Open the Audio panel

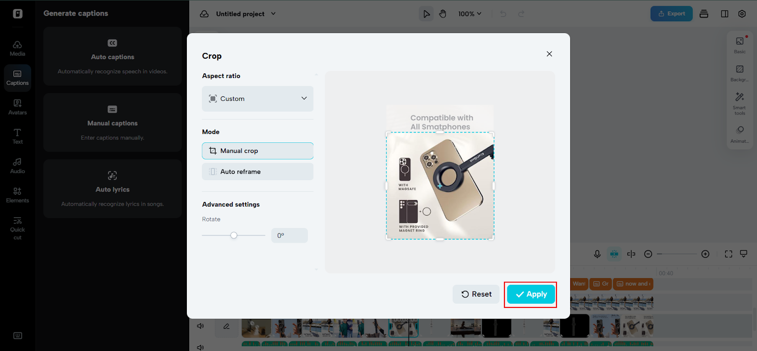18,166
